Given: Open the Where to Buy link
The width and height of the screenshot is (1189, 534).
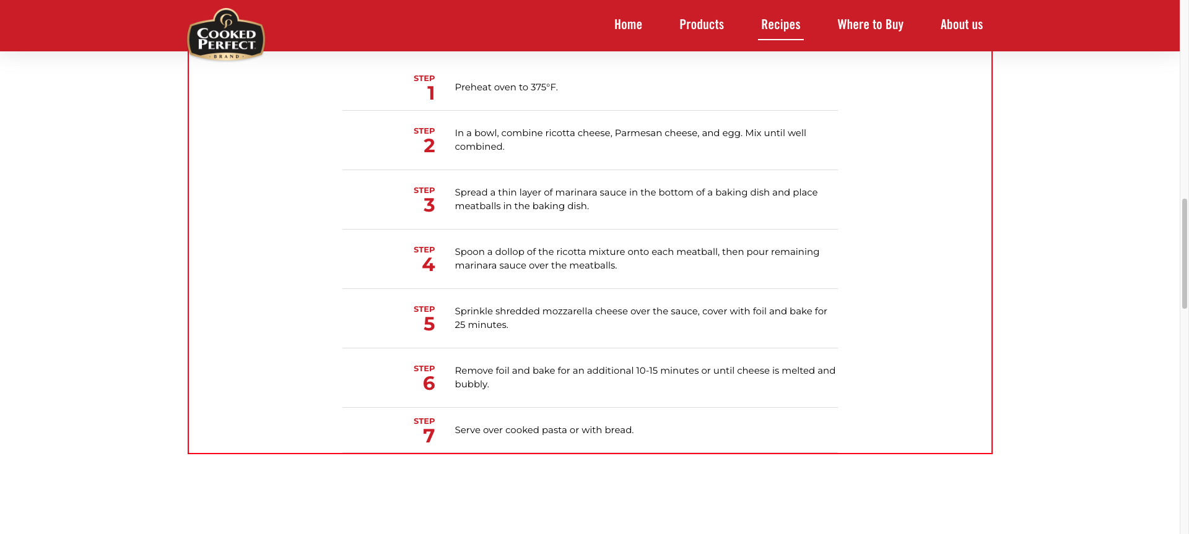Looking at the screenshot, I should click(x=870, y=25).
